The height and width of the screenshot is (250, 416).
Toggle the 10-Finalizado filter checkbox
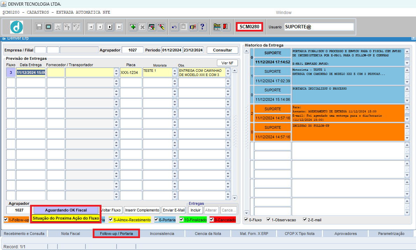[x=182, y=220]
